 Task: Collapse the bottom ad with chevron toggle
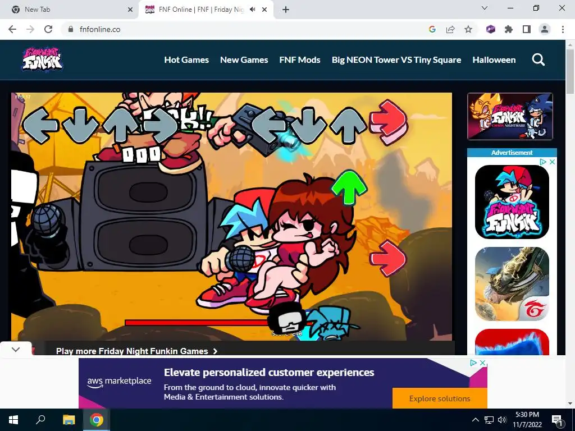coord(15,349)
